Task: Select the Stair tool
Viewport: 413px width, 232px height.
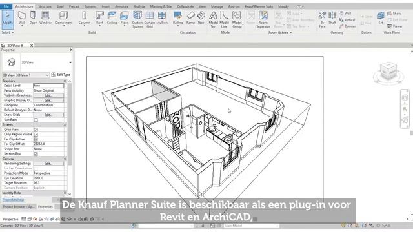Action: click(x=201, y=18)
